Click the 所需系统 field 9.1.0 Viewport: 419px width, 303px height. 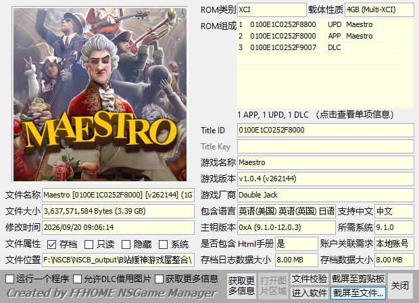(x=394, y=227)
